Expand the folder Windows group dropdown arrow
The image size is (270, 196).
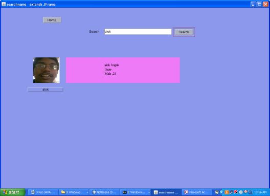[x=87, y=192]
